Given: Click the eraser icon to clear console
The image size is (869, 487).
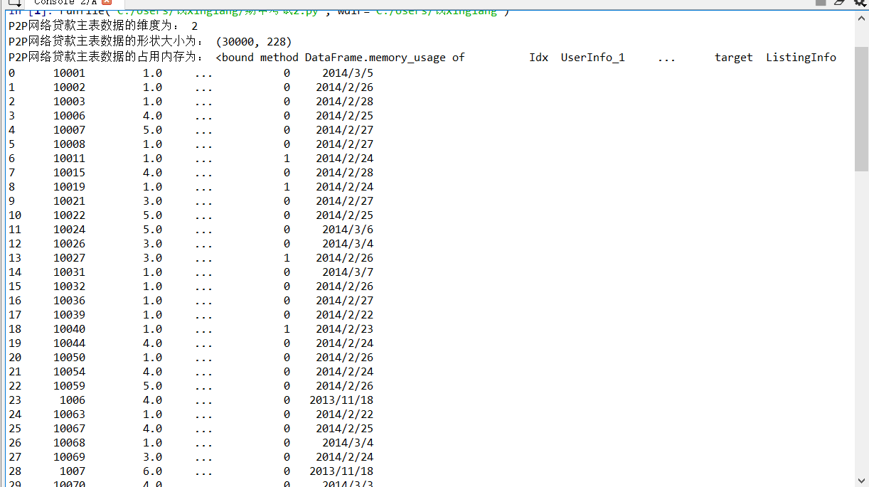Looking at the screenshot, I should point(839,3).
